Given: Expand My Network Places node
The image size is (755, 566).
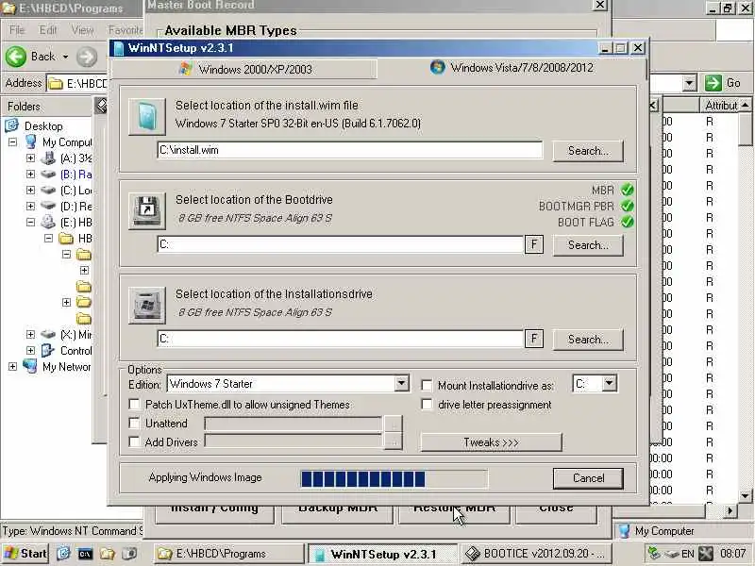Looking at the screenshot, I should [x=12, y=366].
